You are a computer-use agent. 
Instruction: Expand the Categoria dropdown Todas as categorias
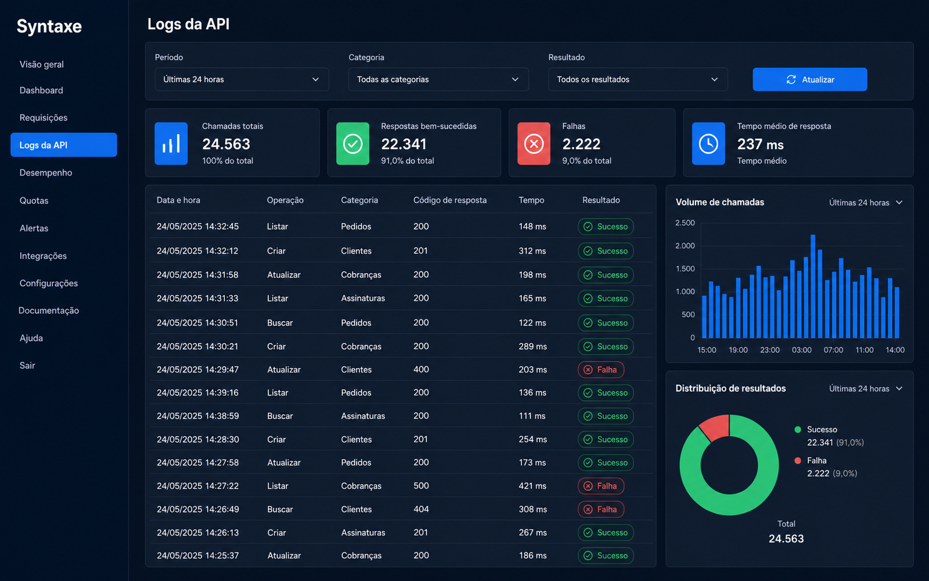438,80
